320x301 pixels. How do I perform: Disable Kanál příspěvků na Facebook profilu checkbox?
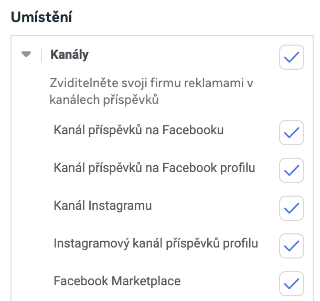click(291, 170)
